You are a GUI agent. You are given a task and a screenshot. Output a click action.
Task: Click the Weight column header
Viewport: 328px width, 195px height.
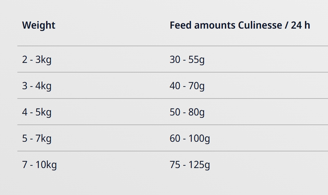tap(39, 25)
